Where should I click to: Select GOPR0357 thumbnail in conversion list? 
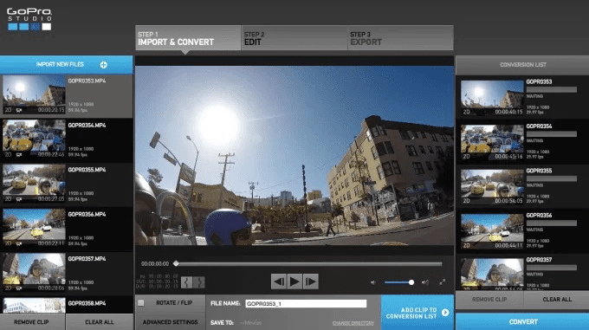tap(492, 274)
